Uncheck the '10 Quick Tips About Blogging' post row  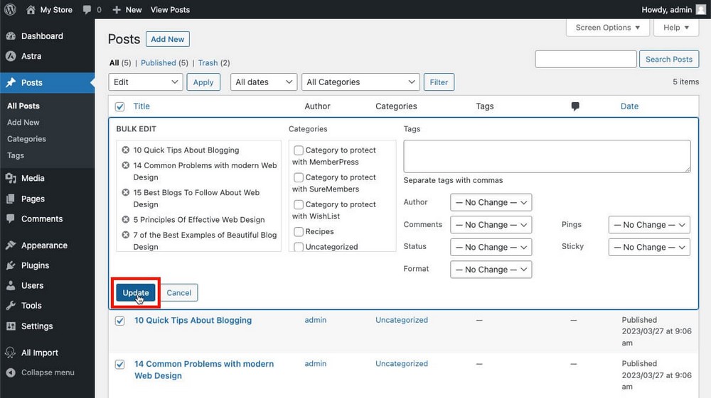[x=120, y=321]
